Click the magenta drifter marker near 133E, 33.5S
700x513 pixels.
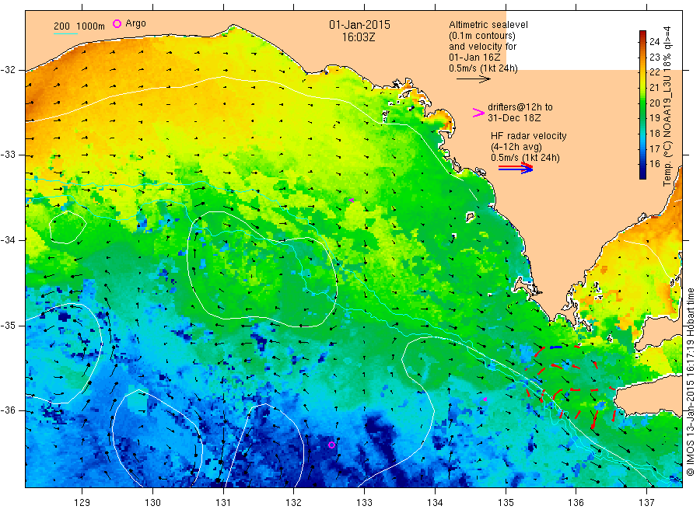coord(352,201)
